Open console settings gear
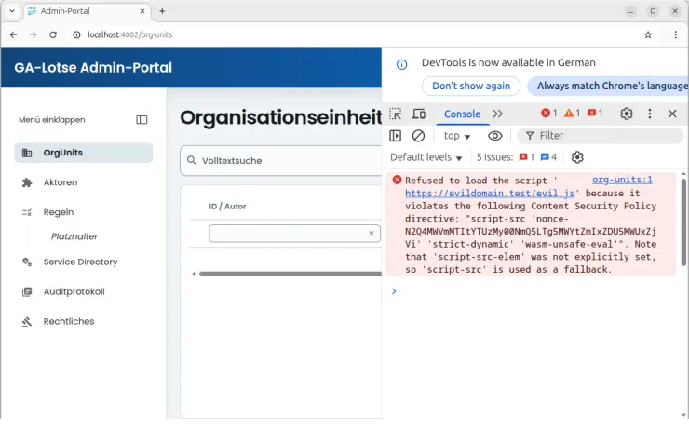This screenshot has width=689, height=430. point(577,157)
